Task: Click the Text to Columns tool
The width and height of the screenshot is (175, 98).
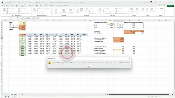Action: (x=100, y=11)
